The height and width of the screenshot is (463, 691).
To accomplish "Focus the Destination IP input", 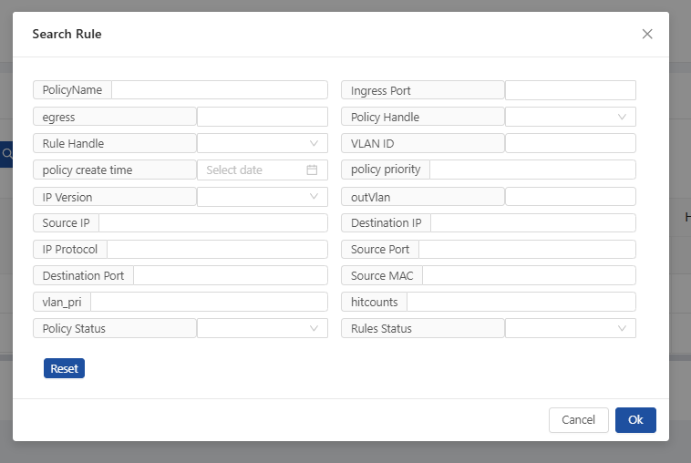I will click(x=533, y=223).
